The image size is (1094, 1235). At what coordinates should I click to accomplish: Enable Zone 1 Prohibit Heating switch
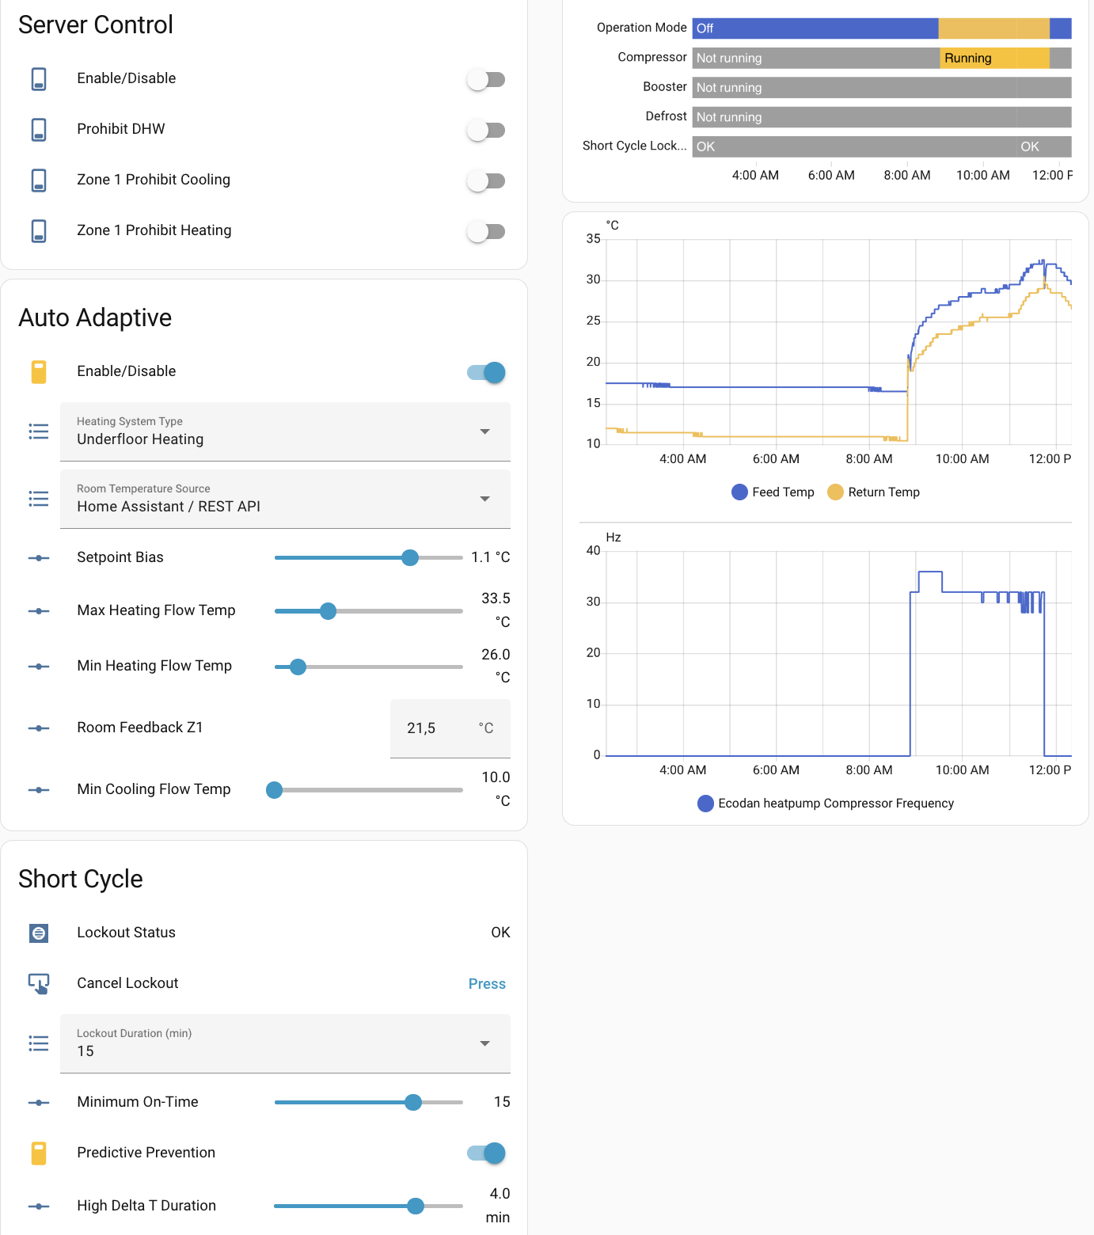coord(485,231)
